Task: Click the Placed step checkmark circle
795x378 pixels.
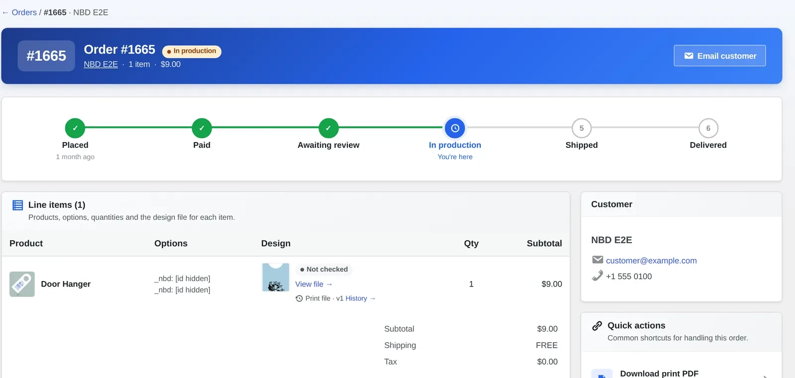Action: 75,128
